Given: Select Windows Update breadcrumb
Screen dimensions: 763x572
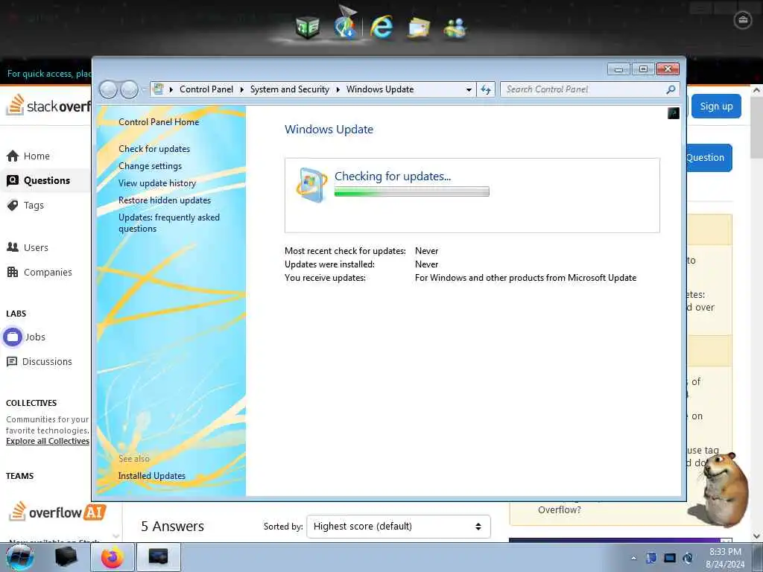Looking at the screenshot, I should point(380,89).
